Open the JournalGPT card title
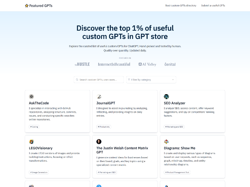Image resolution: width=250 pixels, height=187 pixels. click(106, 103)
